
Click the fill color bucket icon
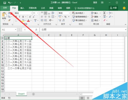(23, 20)
